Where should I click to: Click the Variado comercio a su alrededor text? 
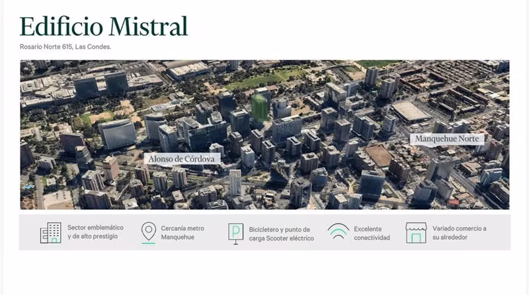pos(459,233)
